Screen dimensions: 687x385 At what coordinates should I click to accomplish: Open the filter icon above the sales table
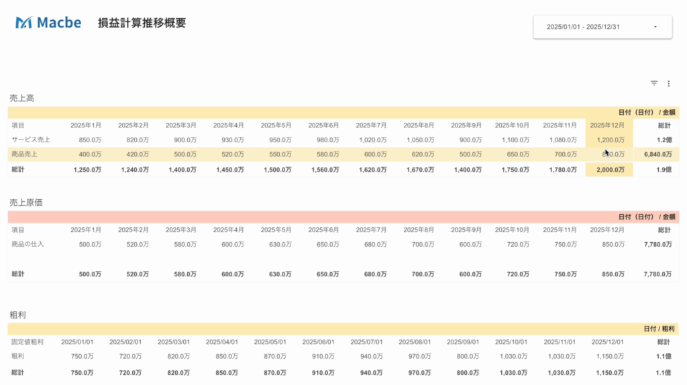(x=654, y=83)
